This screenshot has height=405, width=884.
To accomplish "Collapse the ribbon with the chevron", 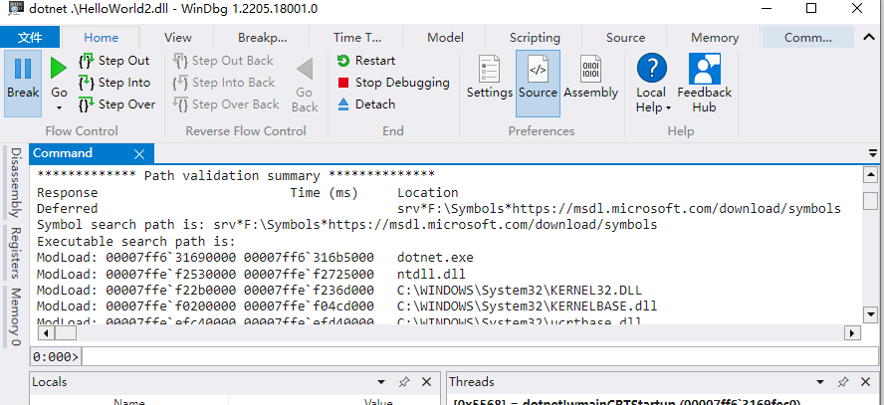I will [x=869, y=37].
